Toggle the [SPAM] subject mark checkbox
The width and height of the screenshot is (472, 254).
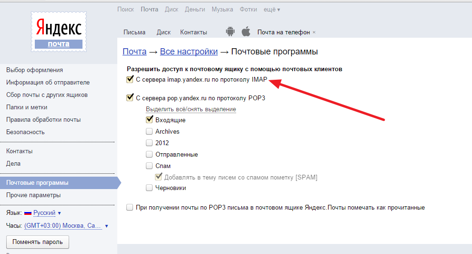click(x=158, y=177)
